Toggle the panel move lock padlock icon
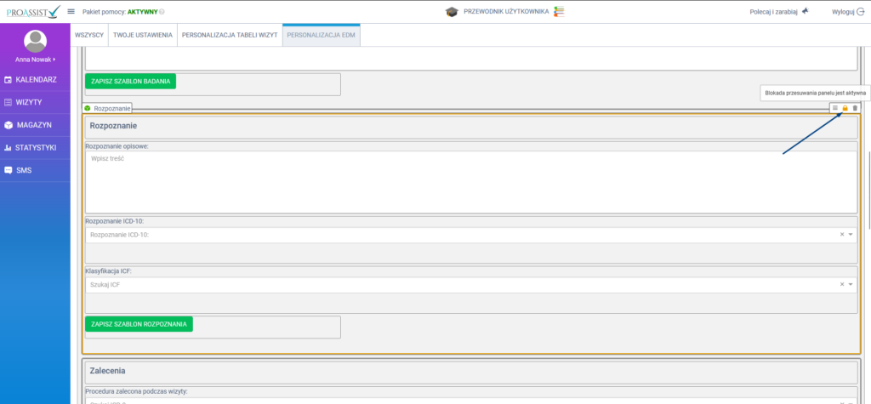Screen dimensions: 871x404 coord(845,108)
